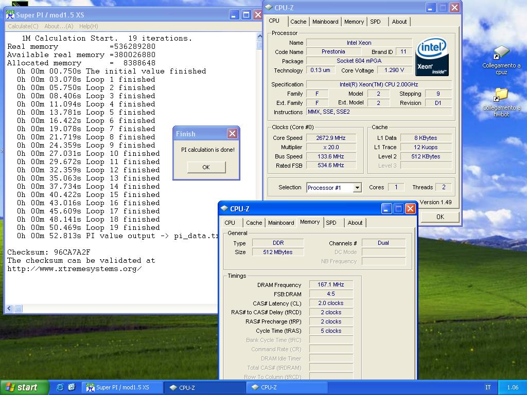Open the Help(H) menu in Super PI
This screenshot has height=395, width=527.
pos(89,26)
